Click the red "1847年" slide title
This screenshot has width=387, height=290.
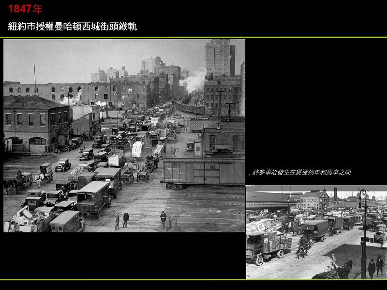tap(25, 9)
